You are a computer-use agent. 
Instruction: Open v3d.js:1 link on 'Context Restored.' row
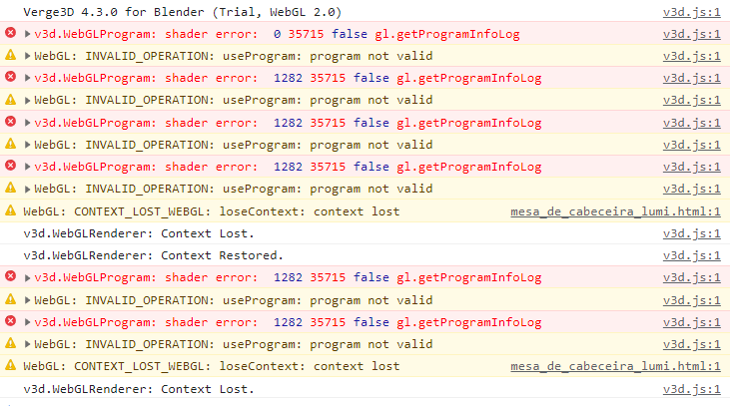[x=691, y=255]
